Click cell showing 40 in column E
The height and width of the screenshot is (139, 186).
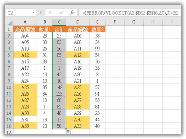click(97, 126)
